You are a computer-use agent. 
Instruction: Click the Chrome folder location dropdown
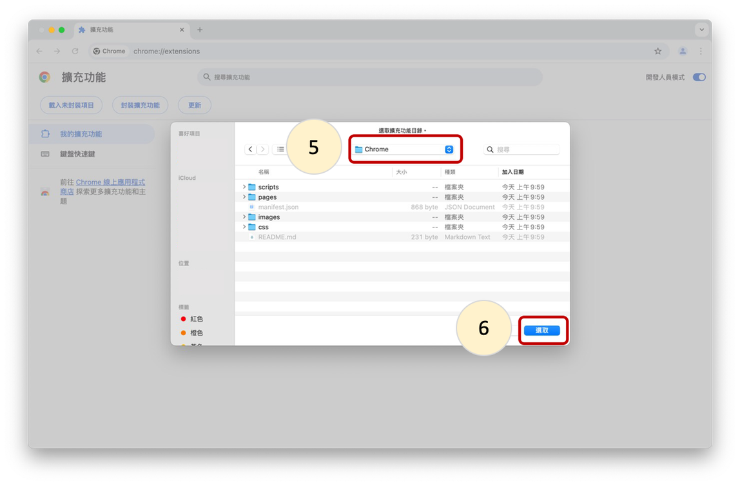(404, 150)
